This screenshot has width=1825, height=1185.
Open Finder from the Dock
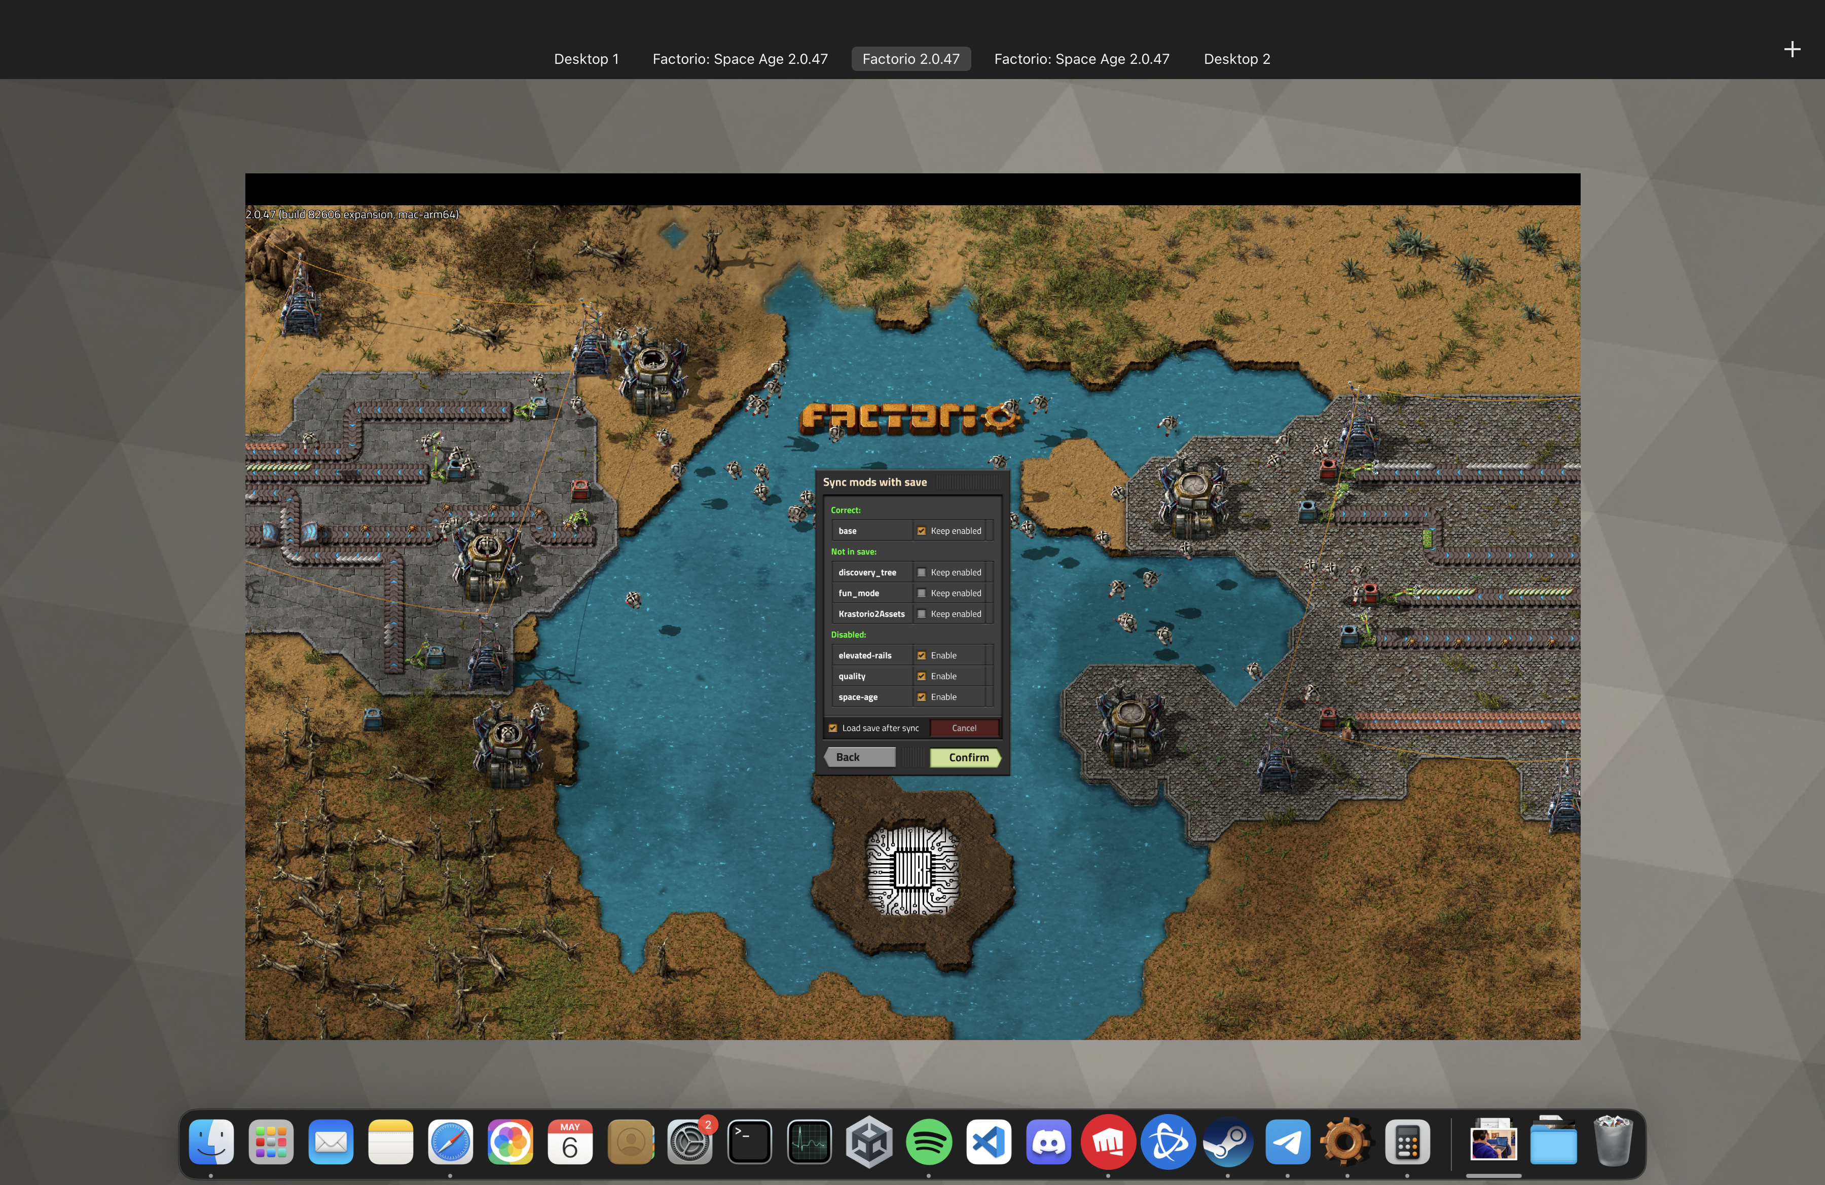[x=211, y=1142]
